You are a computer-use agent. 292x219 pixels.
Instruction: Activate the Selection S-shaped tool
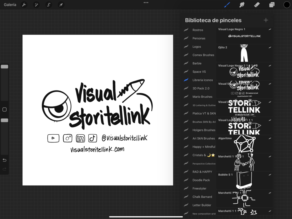coord(49,5)
